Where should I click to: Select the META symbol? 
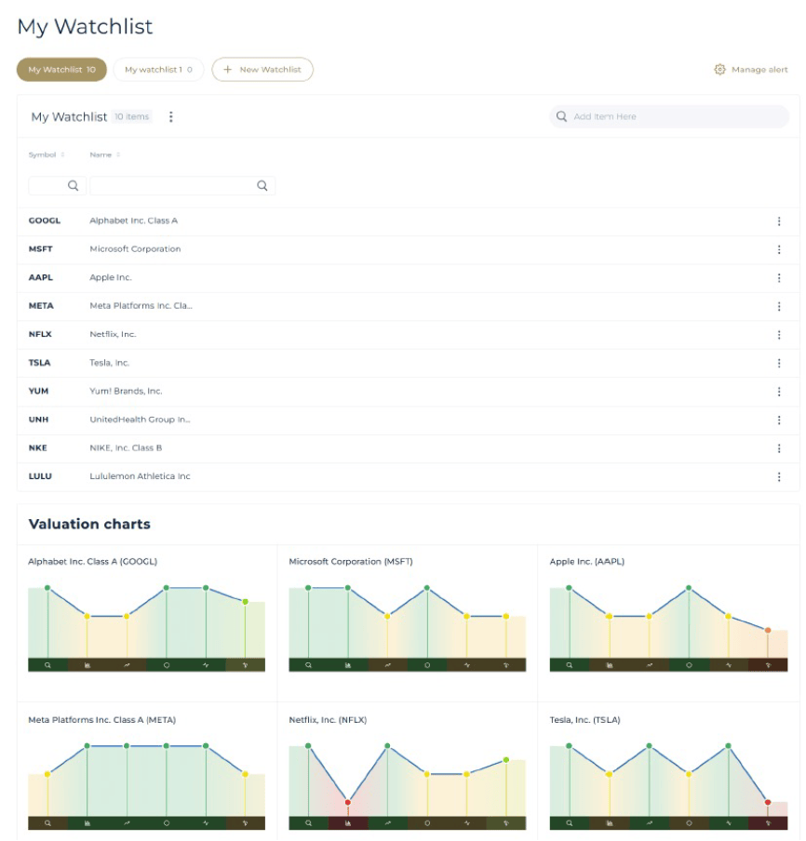point(41,306)
